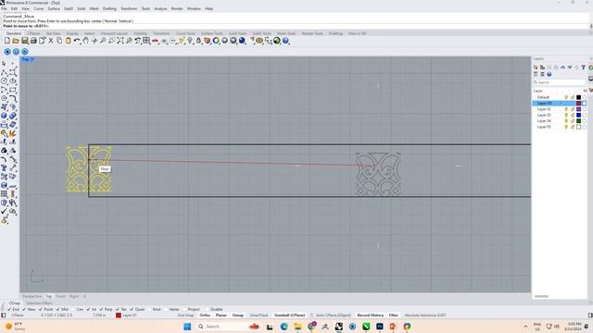Toggle lock icon on Default layer
Image resolution: width=593 pixels, height=333 pixels.
(x=573, y=97)
